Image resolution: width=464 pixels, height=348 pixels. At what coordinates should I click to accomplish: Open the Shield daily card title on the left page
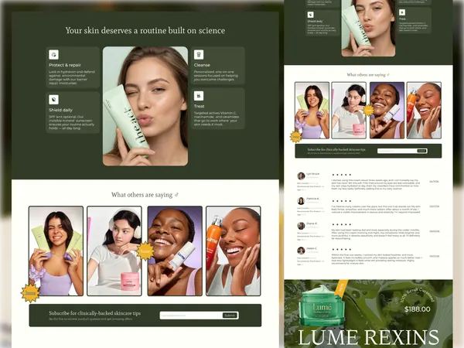coord(60,110)
